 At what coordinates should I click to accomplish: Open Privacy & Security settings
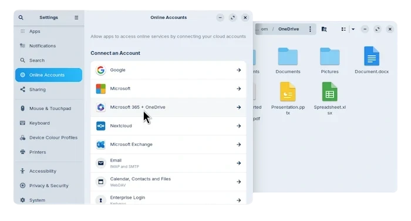click(x=49, y=186)
